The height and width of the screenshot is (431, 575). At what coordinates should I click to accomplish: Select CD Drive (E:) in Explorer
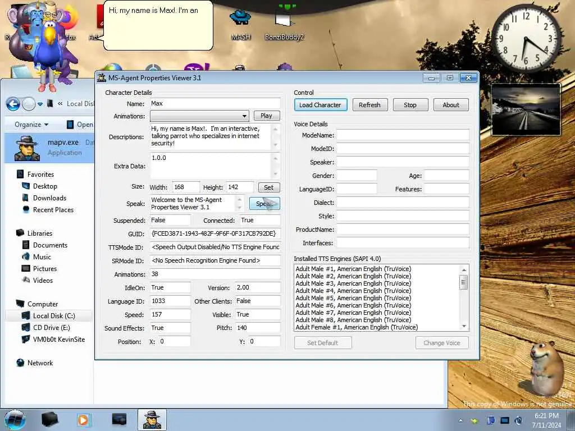pos(51,328)
